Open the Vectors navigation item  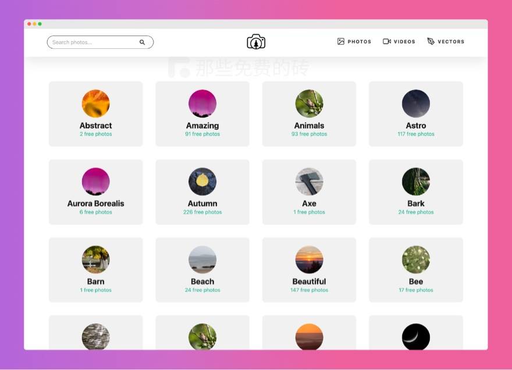coord(451,42)
